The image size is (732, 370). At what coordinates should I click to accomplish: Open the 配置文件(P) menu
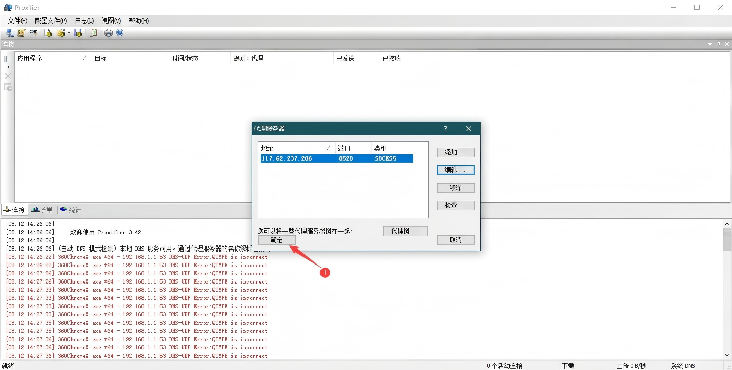(x=51, y=21)
